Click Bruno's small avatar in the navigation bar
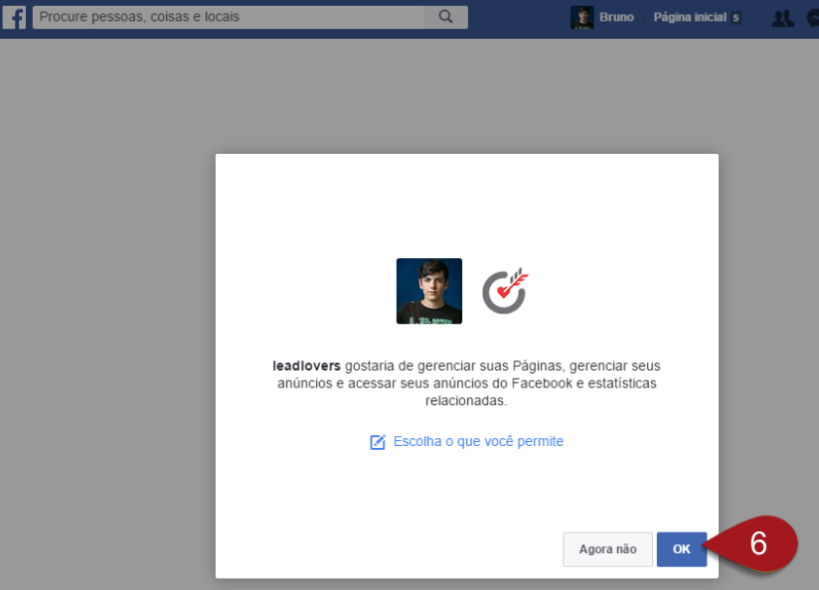 coord(581,17)
